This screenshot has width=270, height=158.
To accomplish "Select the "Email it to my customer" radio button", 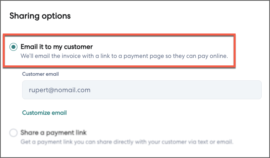I will tap(13, 47).
